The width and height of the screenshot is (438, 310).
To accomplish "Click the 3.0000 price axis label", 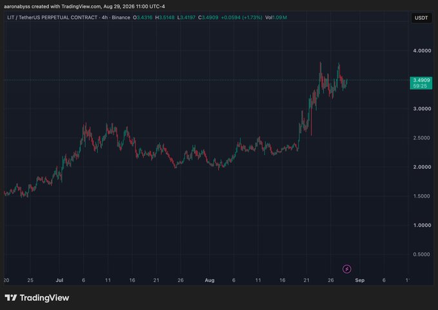I will pos(422,109).
